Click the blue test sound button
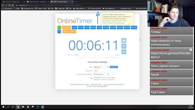Image resolution: width=195 pixels, height=110 pixels. (x=114, y=67)
